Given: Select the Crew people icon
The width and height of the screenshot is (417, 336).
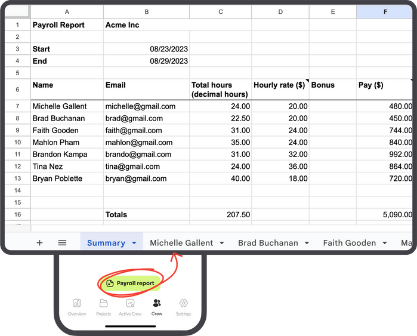Looking at the screenshot, I should coord(157,303).
